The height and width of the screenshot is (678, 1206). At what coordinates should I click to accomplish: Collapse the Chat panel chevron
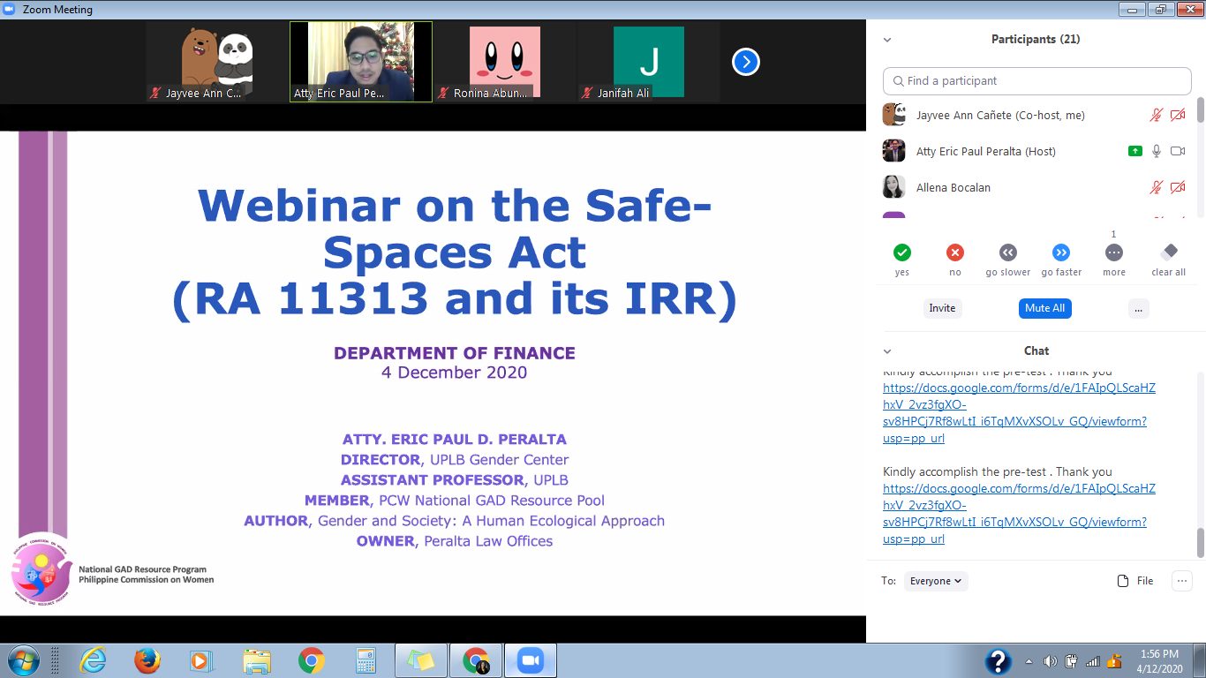point(887,351)
